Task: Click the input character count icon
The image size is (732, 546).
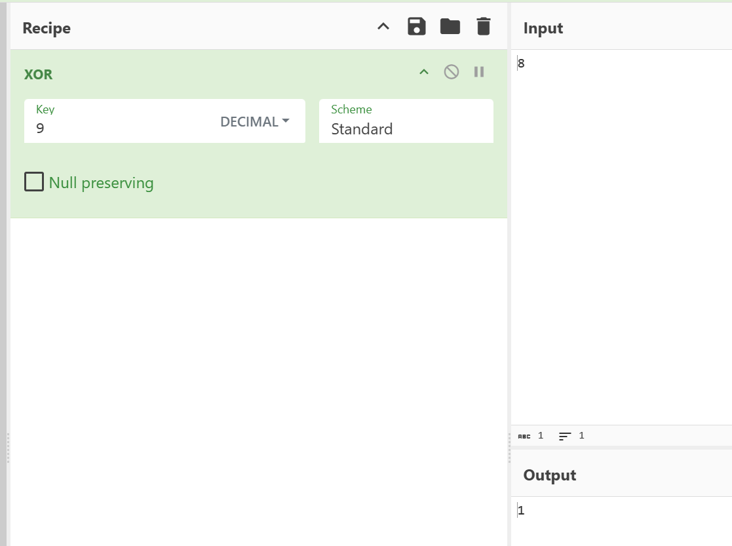Action: tap(524, 436)
